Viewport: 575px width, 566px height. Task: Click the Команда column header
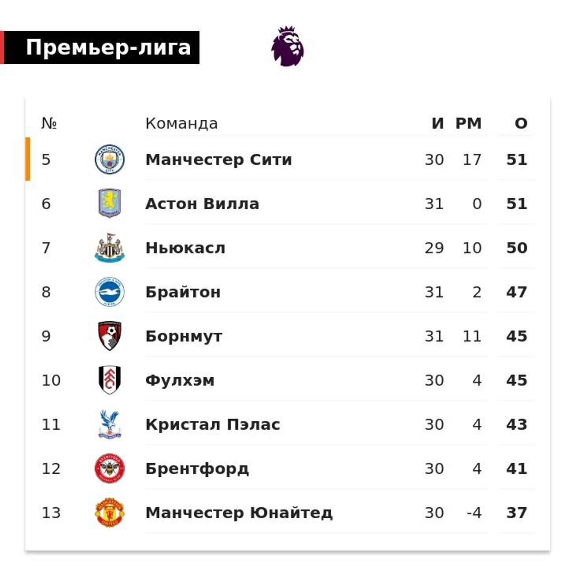click(181, 123)
